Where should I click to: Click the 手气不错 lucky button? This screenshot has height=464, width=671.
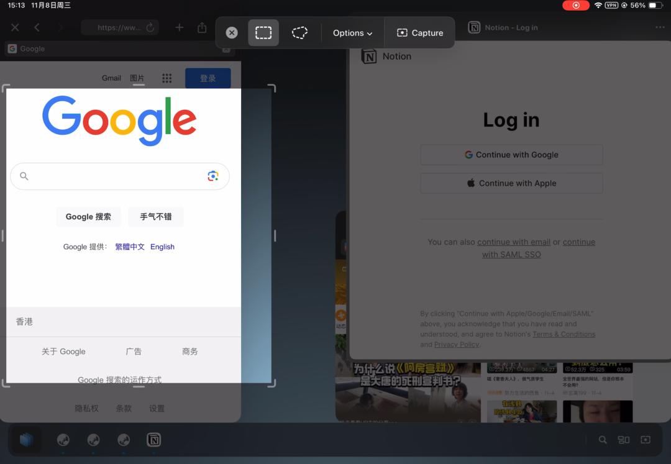point(156,217)
